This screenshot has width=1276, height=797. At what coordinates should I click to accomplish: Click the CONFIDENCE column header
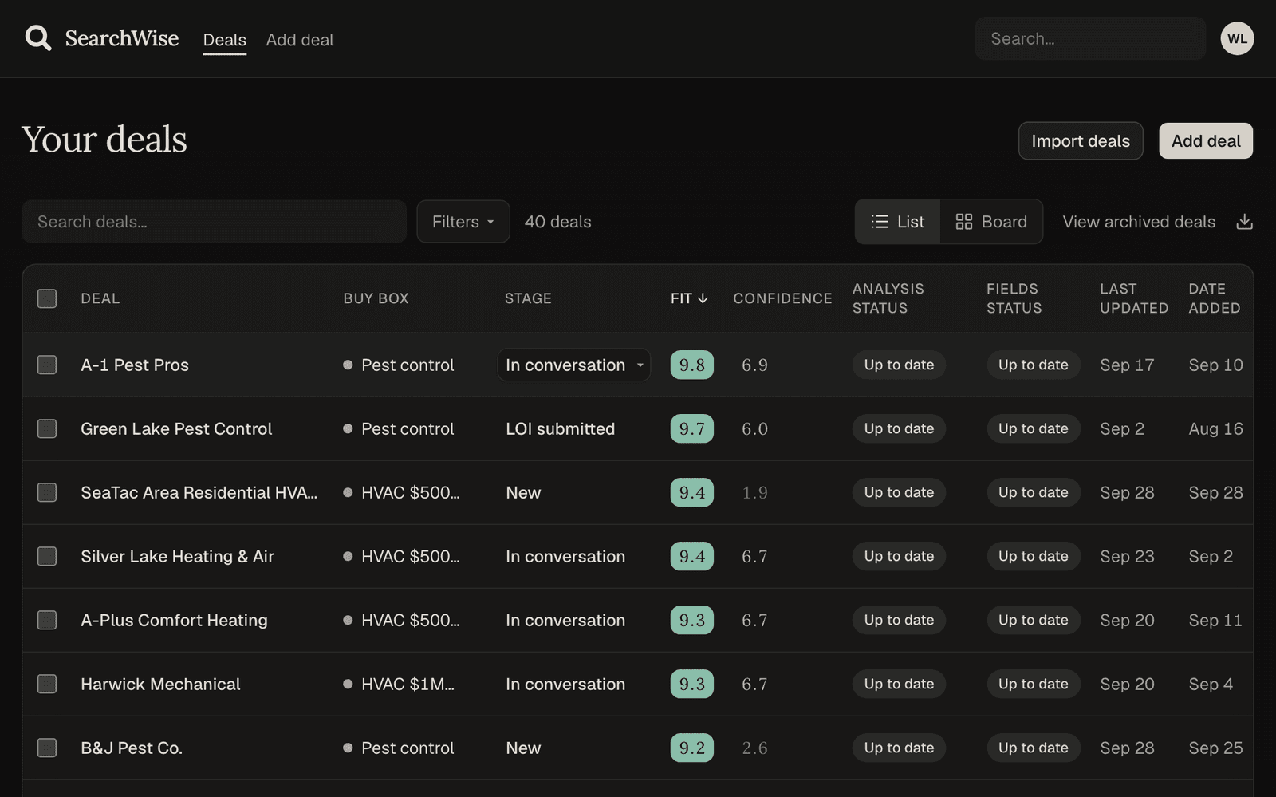[782, 298]
